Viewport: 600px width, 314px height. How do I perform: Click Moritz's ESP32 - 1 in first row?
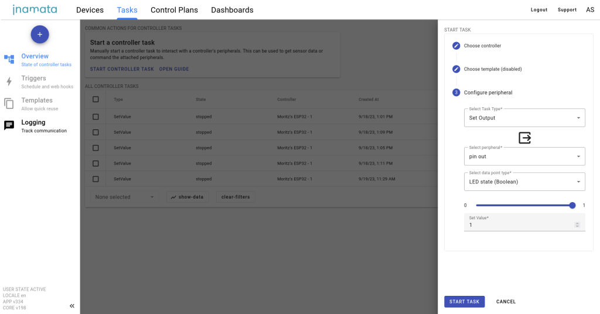tap(295, 117)
